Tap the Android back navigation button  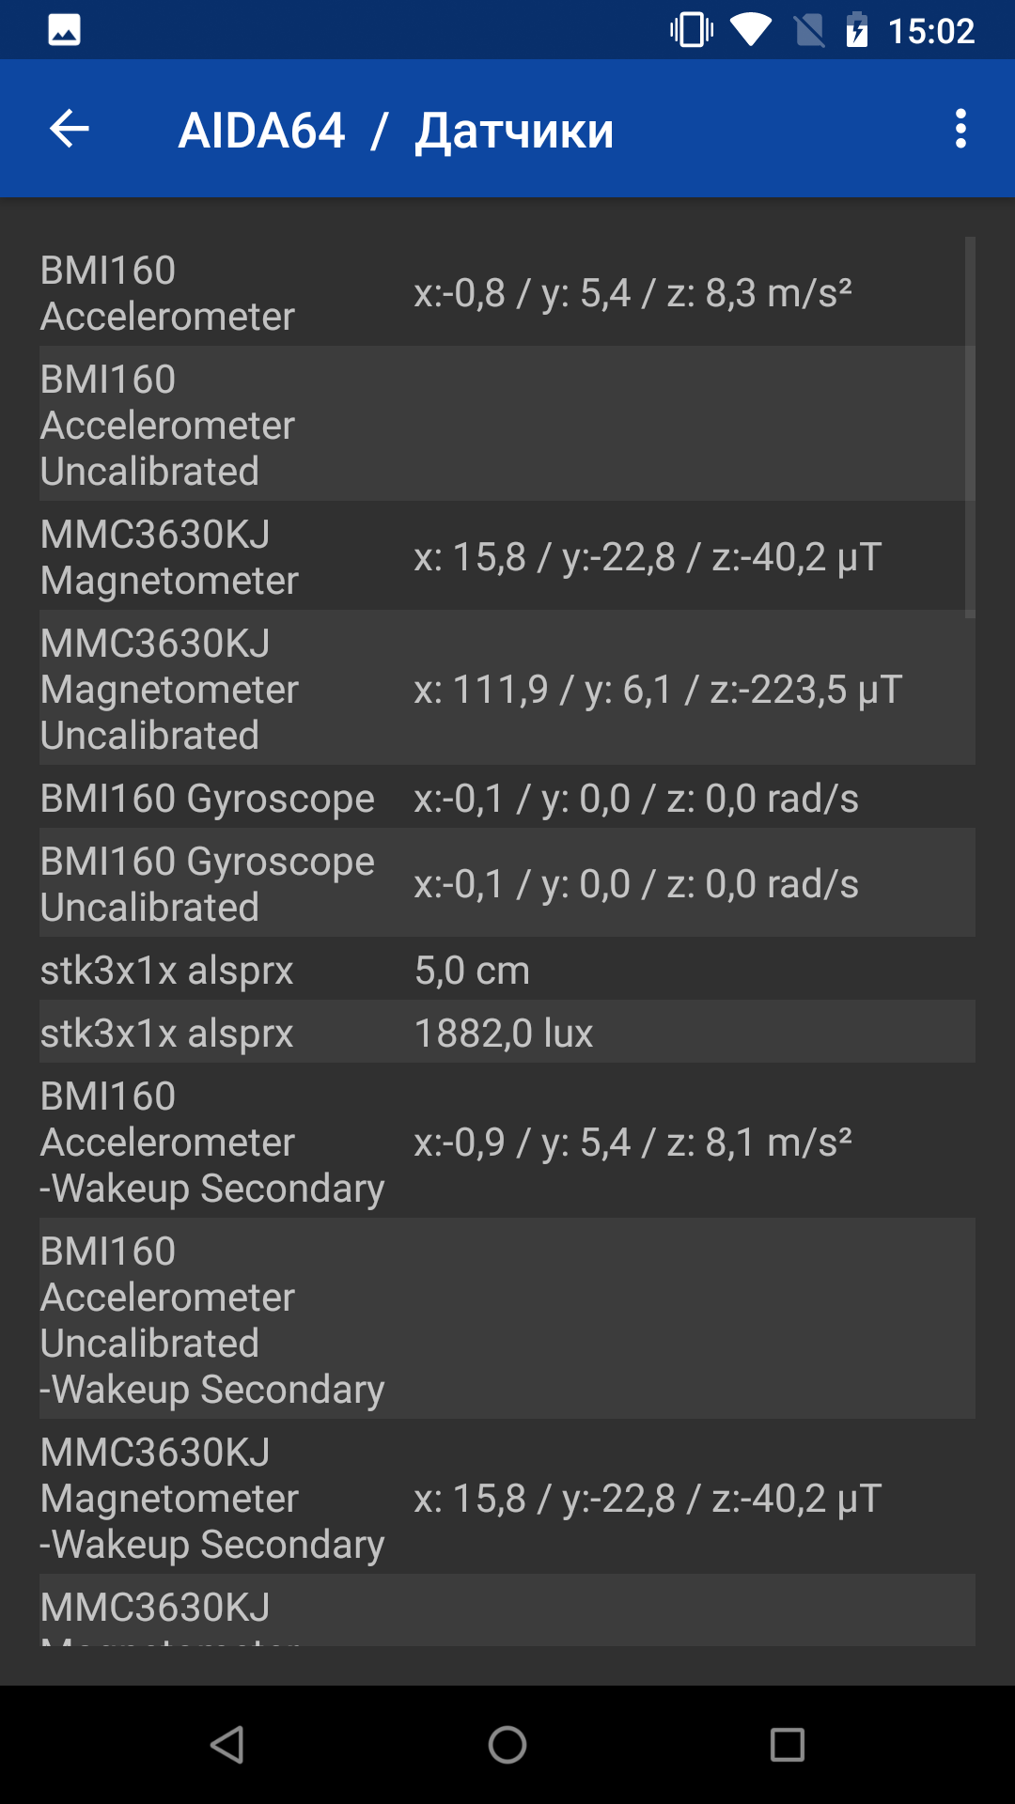(226, 1745)
